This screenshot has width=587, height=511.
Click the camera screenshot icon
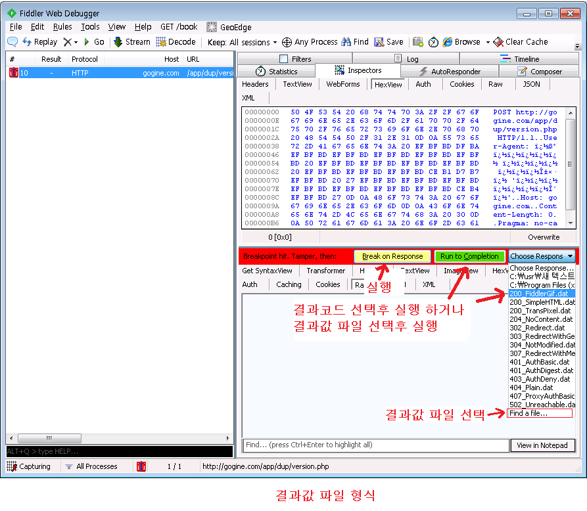click(x=418, y=42)
